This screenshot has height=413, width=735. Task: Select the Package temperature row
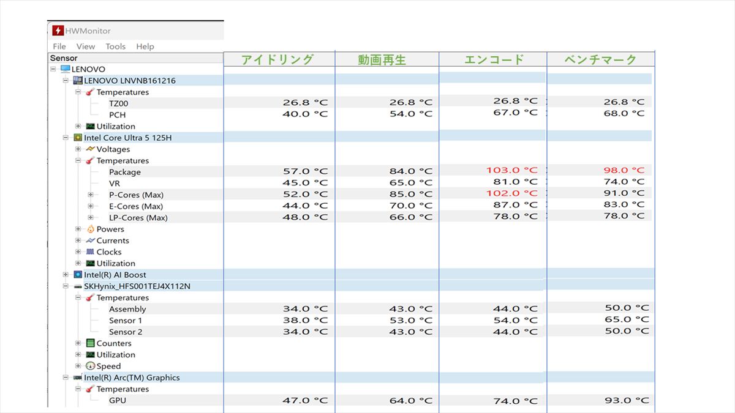pyautogui.click(x=125, y=173)
